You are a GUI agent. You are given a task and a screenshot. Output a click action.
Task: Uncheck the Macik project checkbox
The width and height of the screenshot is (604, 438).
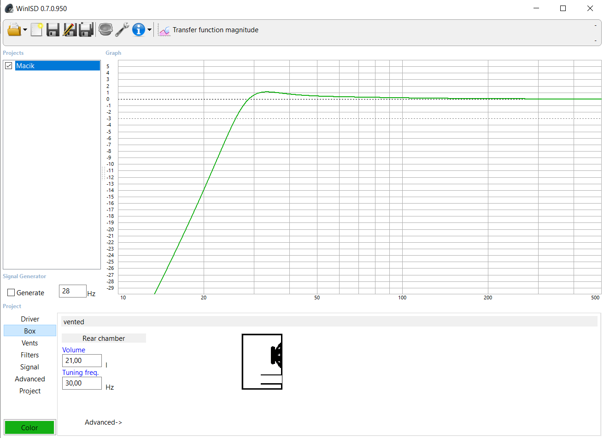(x=8, y=66)
